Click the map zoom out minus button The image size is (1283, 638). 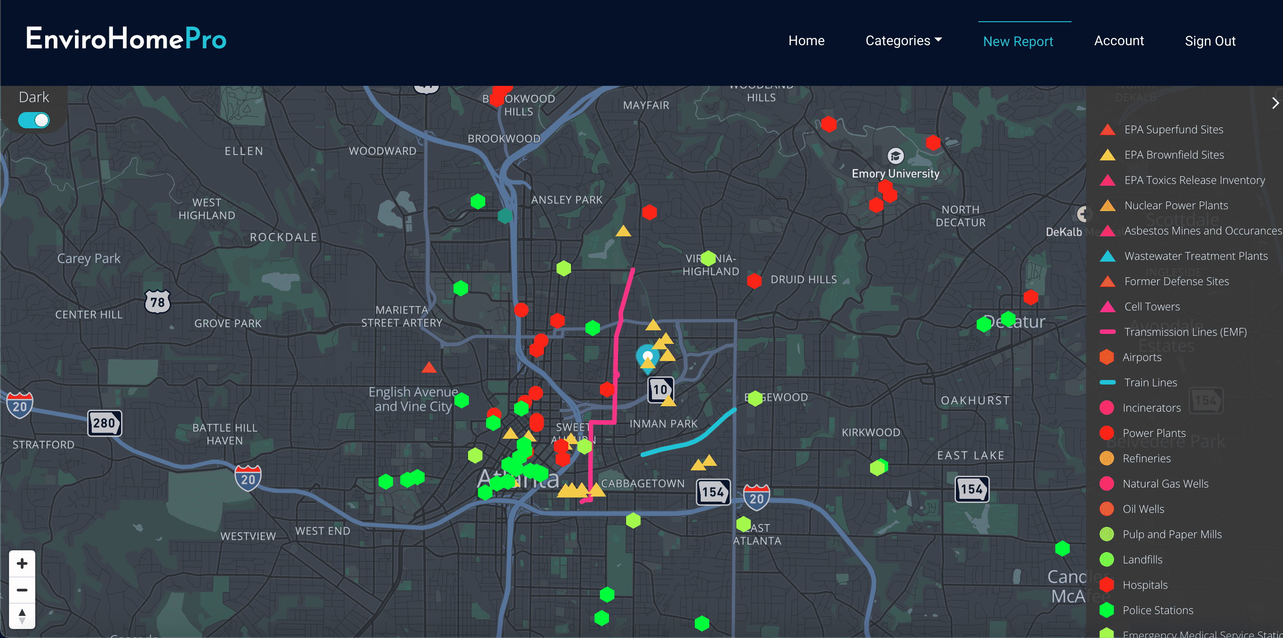(x=22, y=590)
